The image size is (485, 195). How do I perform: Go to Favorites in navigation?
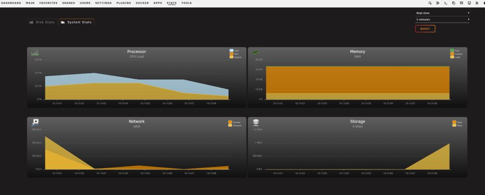point(48,3)
